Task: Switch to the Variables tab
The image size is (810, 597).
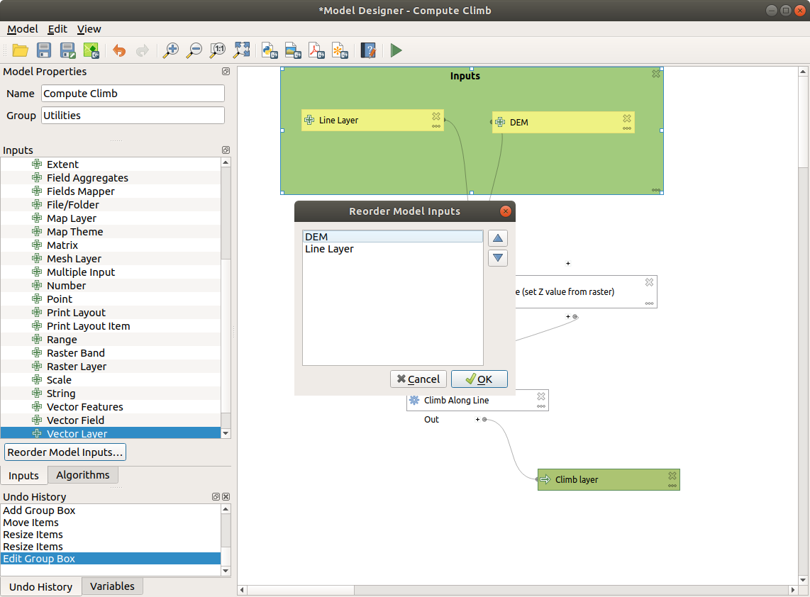Action: click(x=112, y=586)
